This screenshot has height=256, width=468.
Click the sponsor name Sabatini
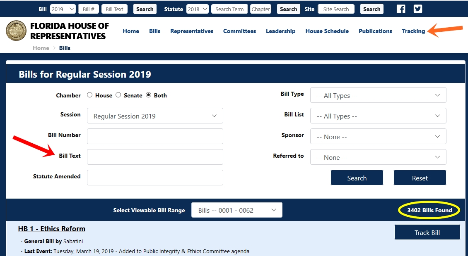[73, 241]
